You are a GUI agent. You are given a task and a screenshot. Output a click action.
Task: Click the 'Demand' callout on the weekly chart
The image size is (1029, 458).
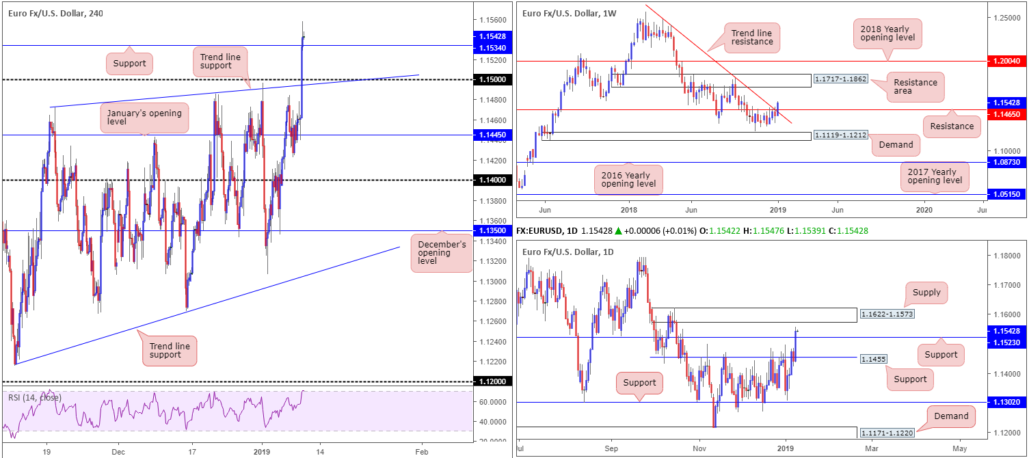[x=896, y=144]
